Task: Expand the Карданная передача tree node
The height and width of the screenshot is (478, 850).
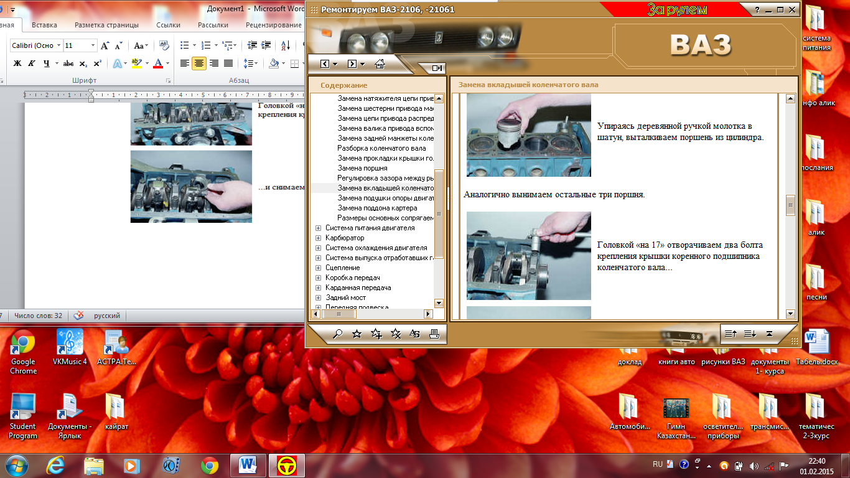Action: point(319,288)
